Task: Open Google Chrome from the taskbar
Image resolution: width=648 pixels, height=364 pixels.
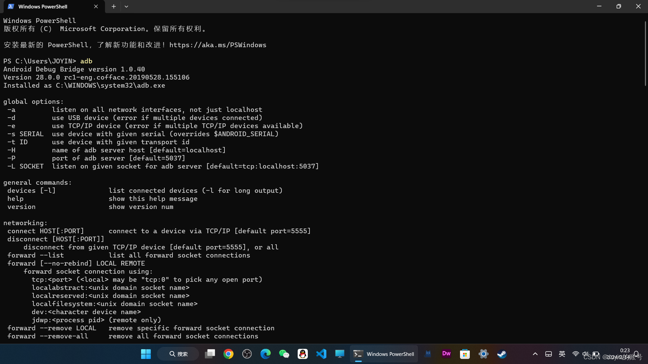Action: point(228,354)
